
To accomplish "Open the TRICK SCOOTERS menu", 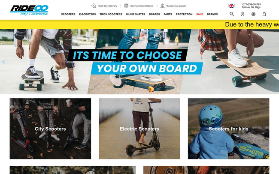I will coord(111,14).
